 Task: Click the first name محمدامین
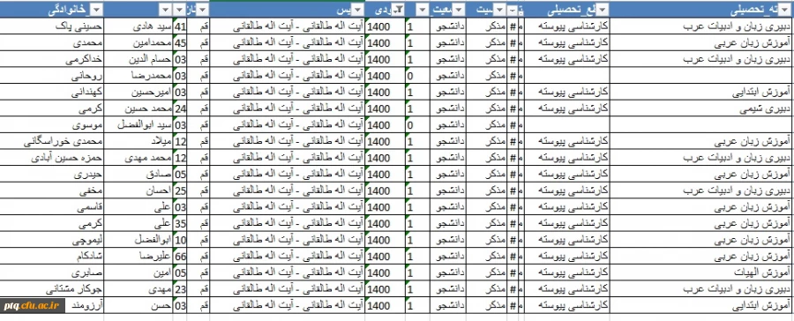point(151,43)
